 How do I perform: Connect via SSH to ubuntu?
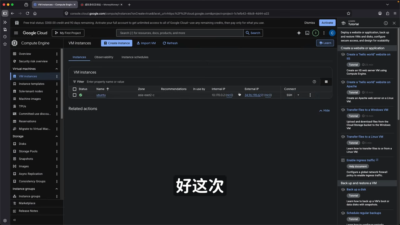click(289, 95)
